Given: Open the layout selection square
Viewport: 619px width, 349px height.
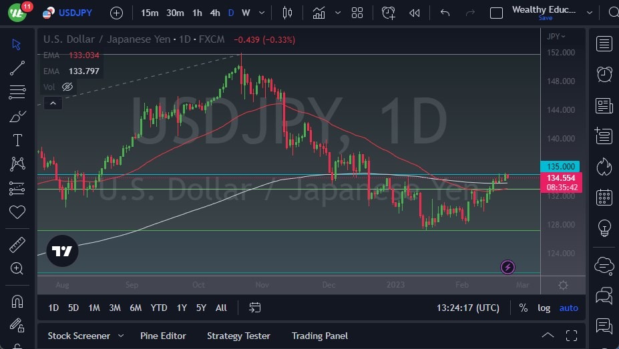Looking at the screenshot, I should pos(496,13).
